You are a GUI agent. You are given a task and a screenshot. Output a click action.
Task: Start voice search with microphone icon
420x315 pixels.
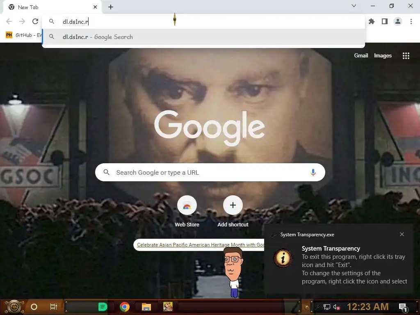313,173
